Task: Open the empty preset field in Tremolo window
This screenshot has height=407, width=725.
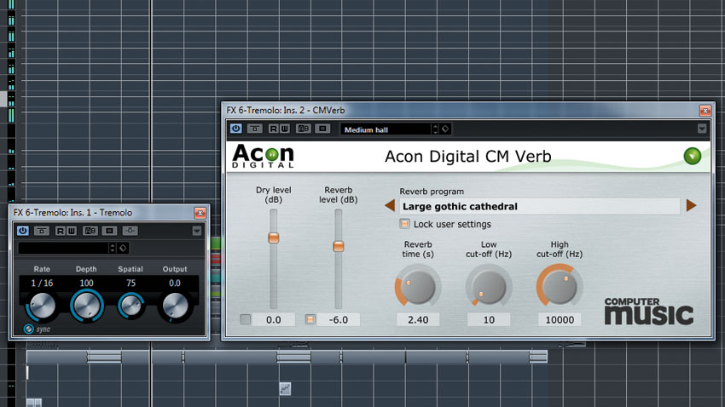Action: (x=63, y=248)
